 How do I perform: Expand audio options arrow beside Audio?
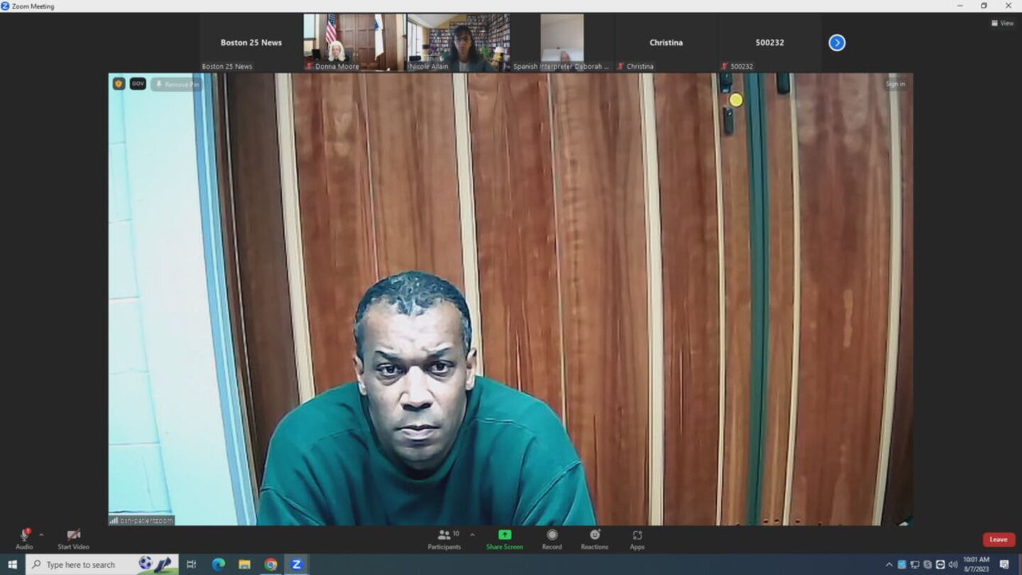click(x=41, y=535)
